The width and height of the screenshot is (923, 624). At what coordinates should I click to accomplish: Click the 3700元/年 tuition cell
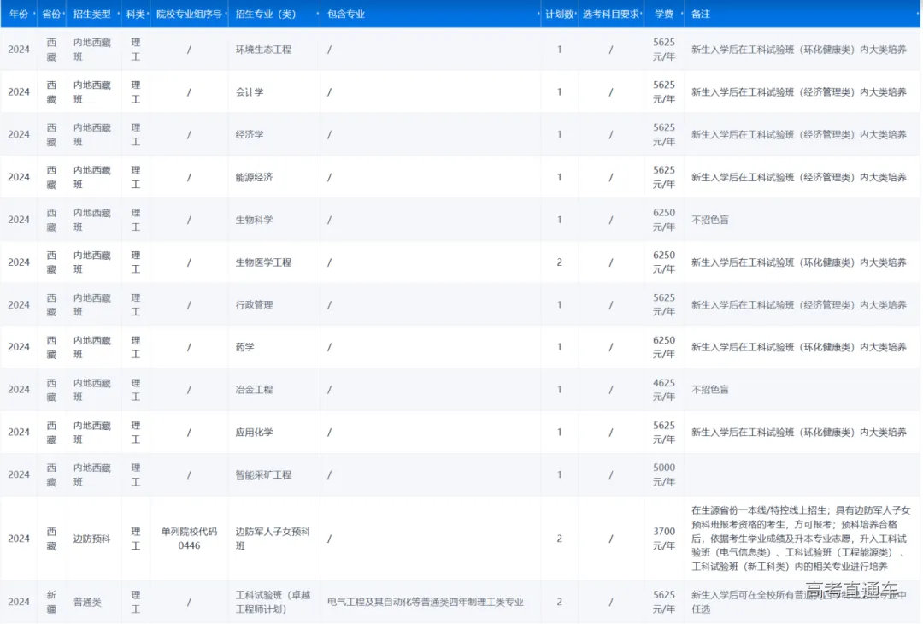[x=665, y=538]
